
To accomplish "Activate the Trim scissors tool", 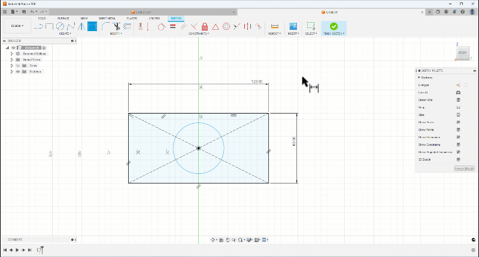I will tap(117, 26).
